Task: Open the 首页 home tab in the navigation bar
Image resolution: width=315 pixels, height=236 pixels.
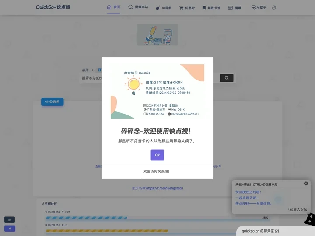Action: click(x=113, y=7)
